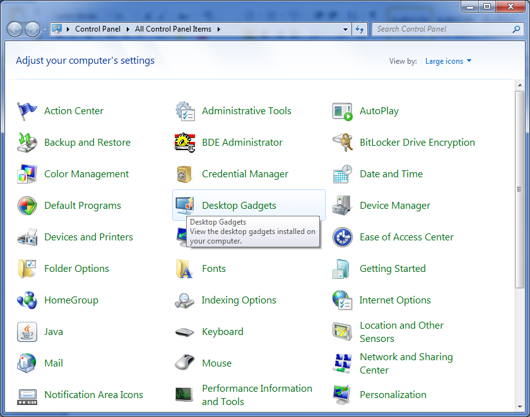Open the Action Center link
This screenshot has width=530, height=417.
pos(74,111)
